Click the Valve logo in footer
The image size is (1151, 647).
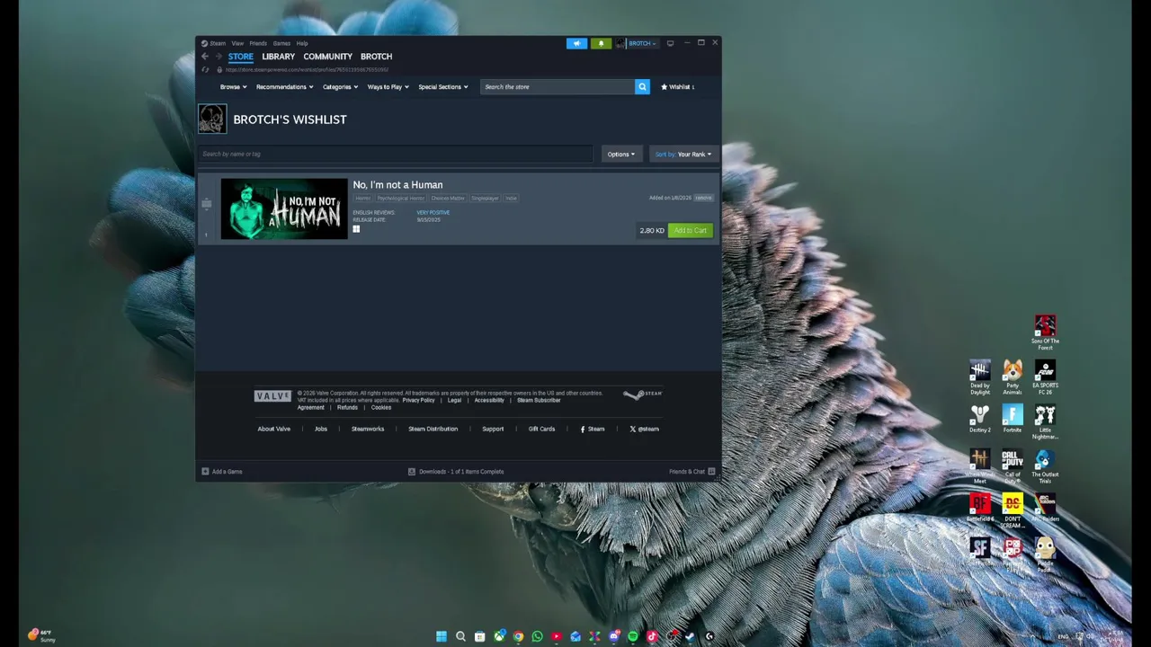pyautogui.click(x=272, y=396)
